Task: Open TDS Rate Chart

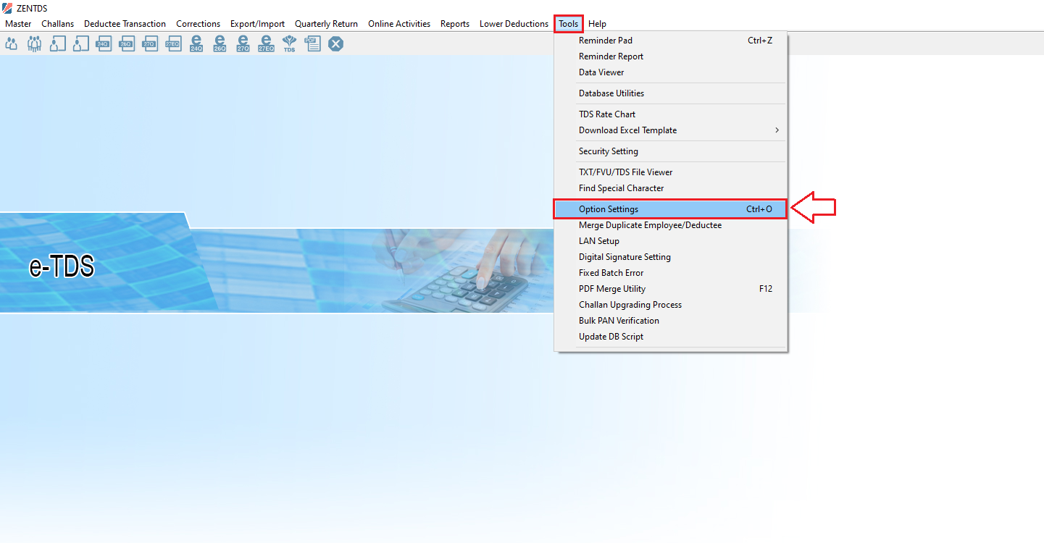Action: 671,114
